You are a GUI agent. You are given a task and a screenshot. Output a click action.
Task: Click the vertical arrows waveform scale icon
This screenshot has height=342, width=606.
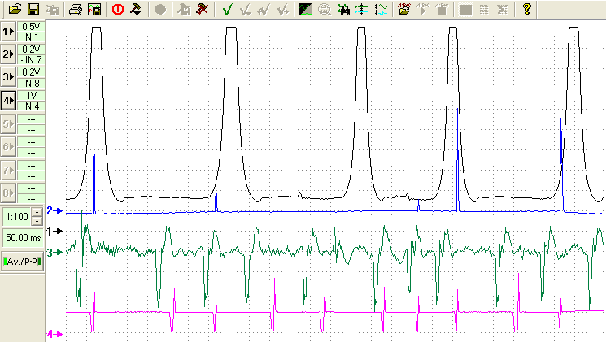coord(381,9)
